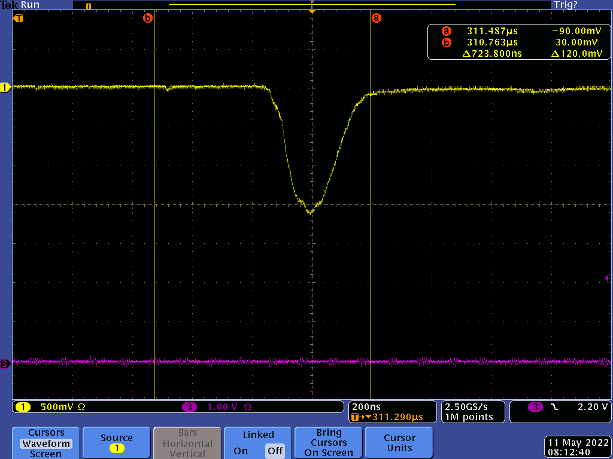Open the Bars Horizontal Vertical option

coord(187,443)
